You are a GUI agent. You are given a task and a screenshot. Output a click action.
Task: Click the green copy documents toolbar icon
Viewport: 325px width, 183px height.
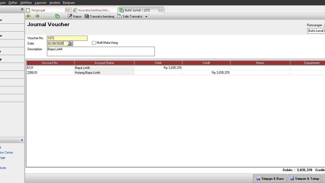[58, 16]
